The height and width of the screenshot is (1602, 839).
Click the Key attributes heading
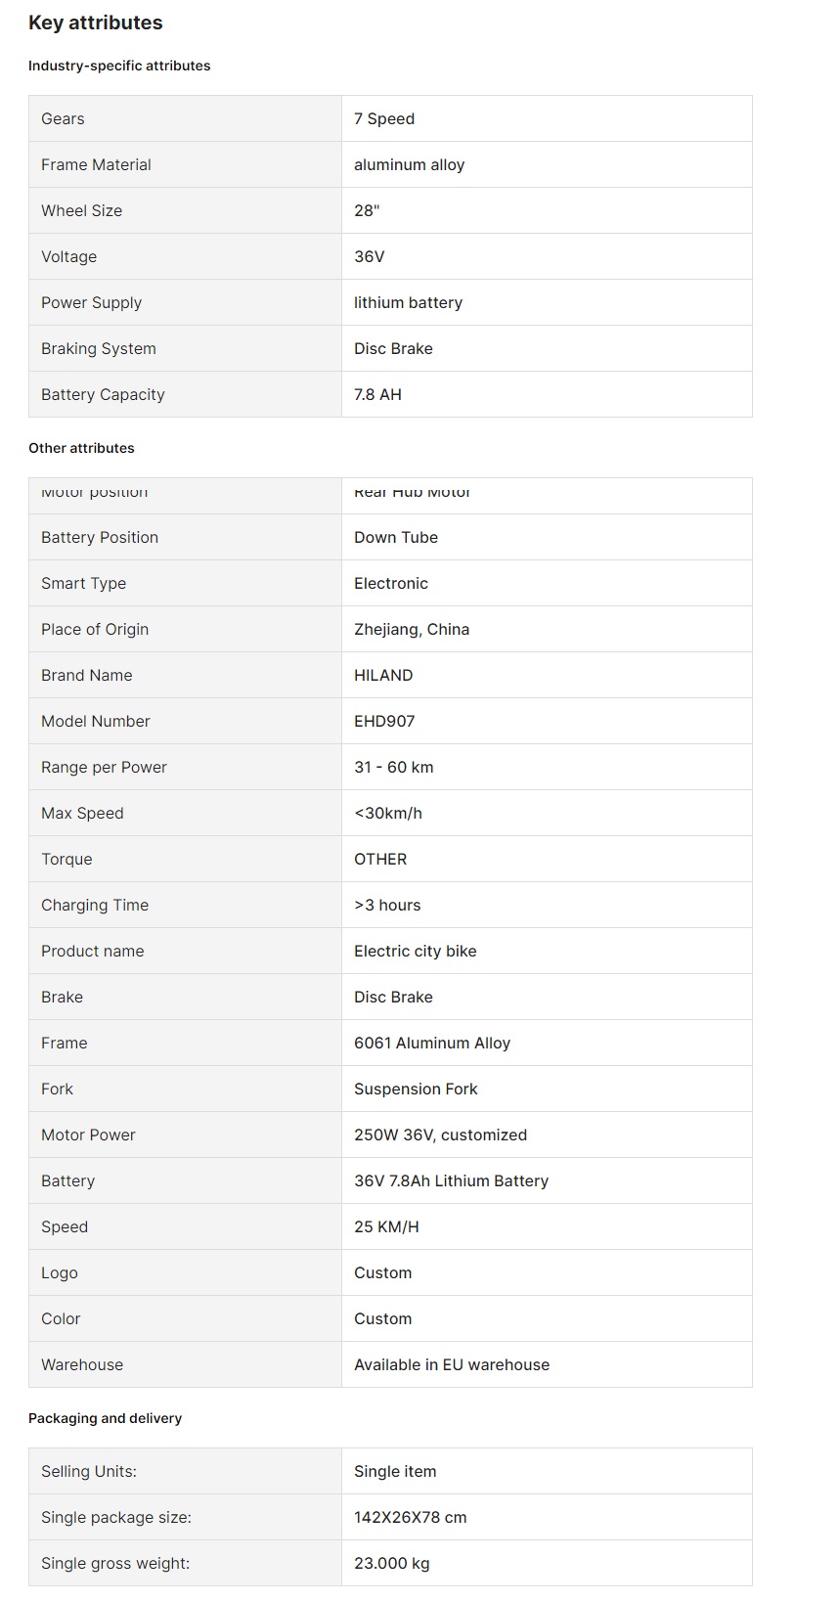(x=95, y=22)
